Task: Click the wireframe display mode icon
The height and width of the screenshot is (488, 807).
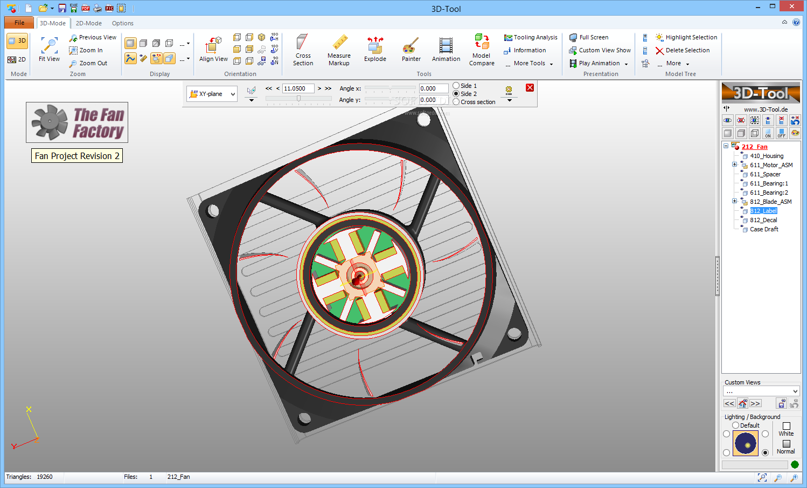Action: click(169, 43)
